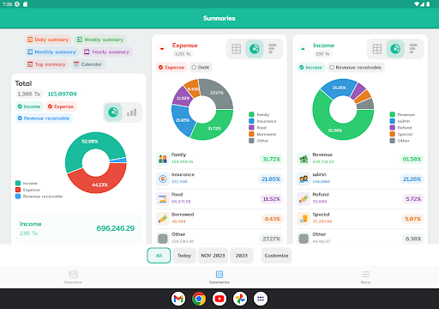
Task: Select donut chart view in Total card
Action: tap(113, 112)
